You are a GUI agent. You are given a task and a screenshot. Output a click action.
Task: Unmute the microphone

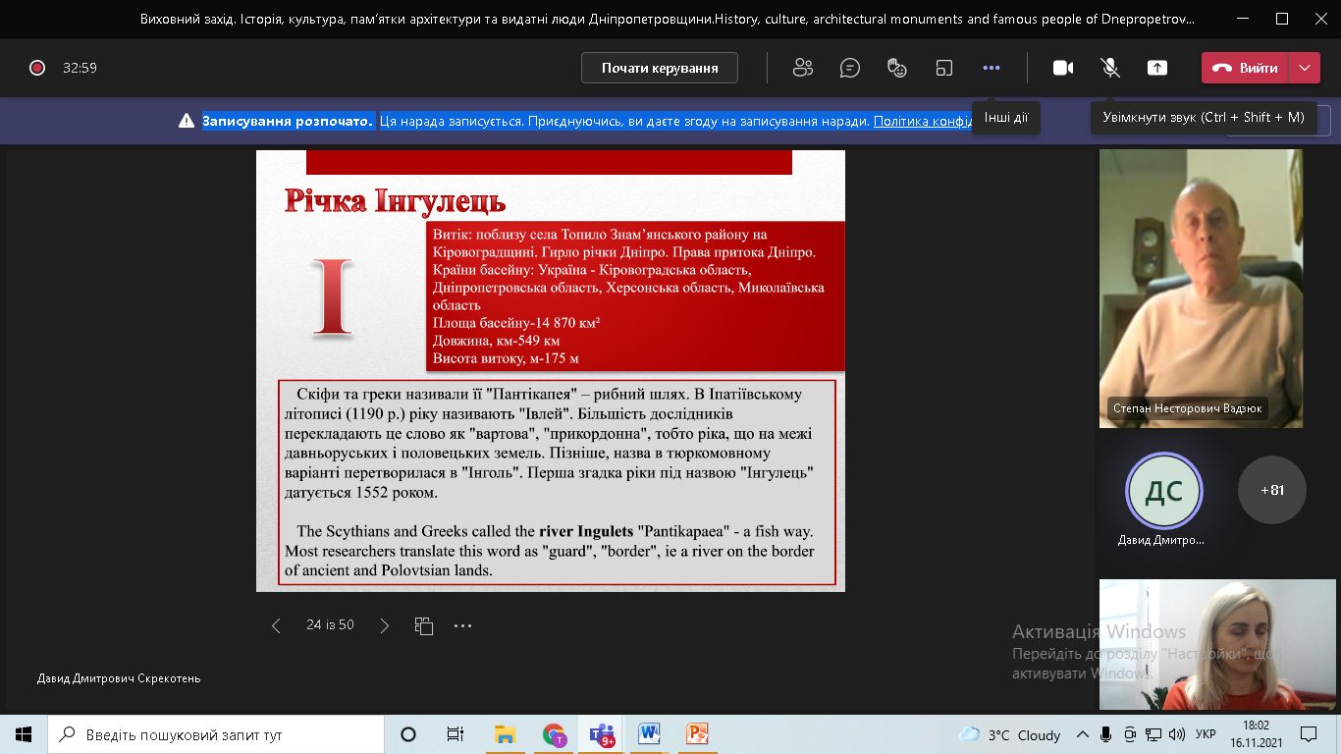tap(1110, 68)
